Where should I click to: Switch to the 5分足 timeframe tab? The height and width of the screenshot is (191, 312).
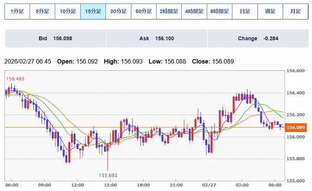coord(42,12)
